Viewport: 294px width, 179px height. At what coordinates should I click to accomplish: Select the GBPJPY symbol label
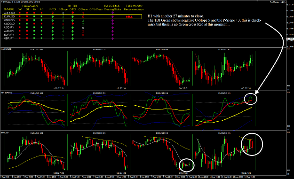click(x=9, y=39)
